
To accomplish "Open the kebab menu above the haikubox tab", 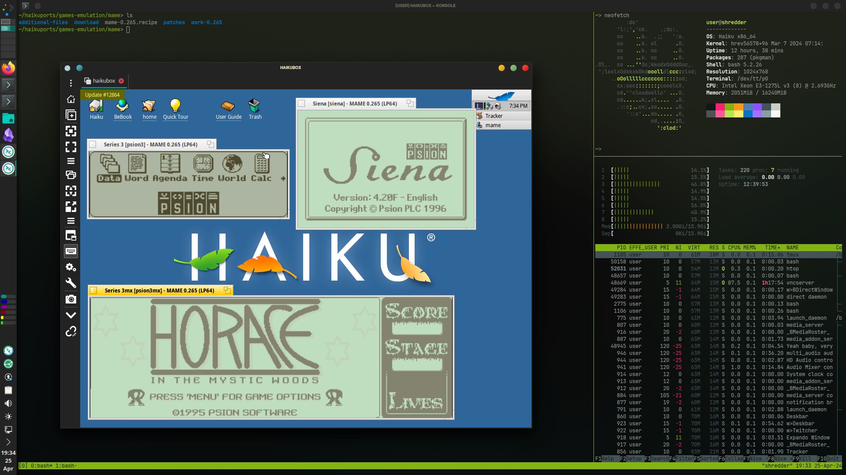I will pyautogui.click(x=70, y=83).
